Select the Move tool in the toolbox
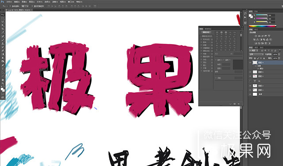 pyautogui.click(x=3, y=15)
